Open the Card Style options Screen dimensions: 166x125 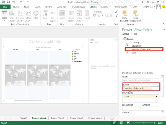click(71, 16)
